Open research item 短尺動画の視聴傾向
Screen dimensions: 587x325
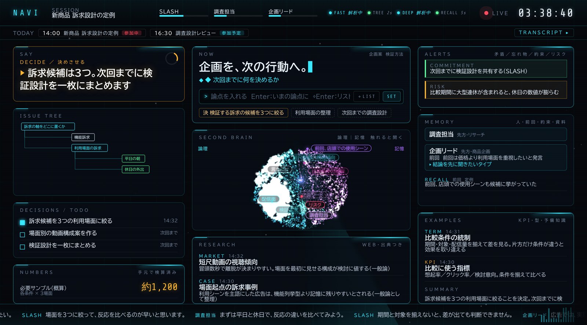(300, 262)
